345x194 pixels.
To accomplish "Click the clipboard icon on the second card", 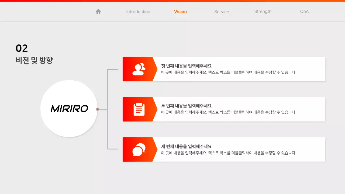I will point(138,109).
